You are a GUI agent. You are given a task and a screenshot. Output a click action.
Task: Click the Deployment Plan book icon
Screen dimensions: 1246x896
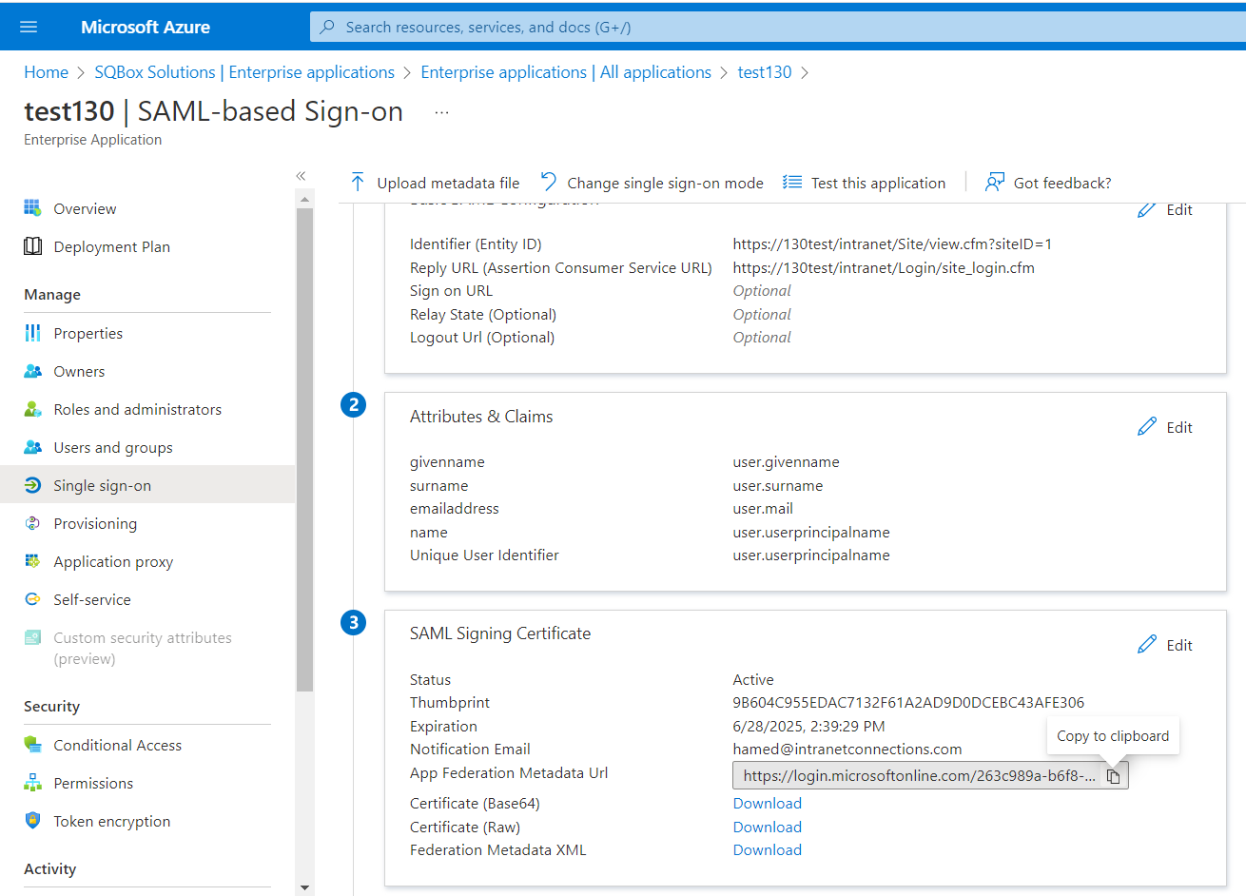[32, 246]
